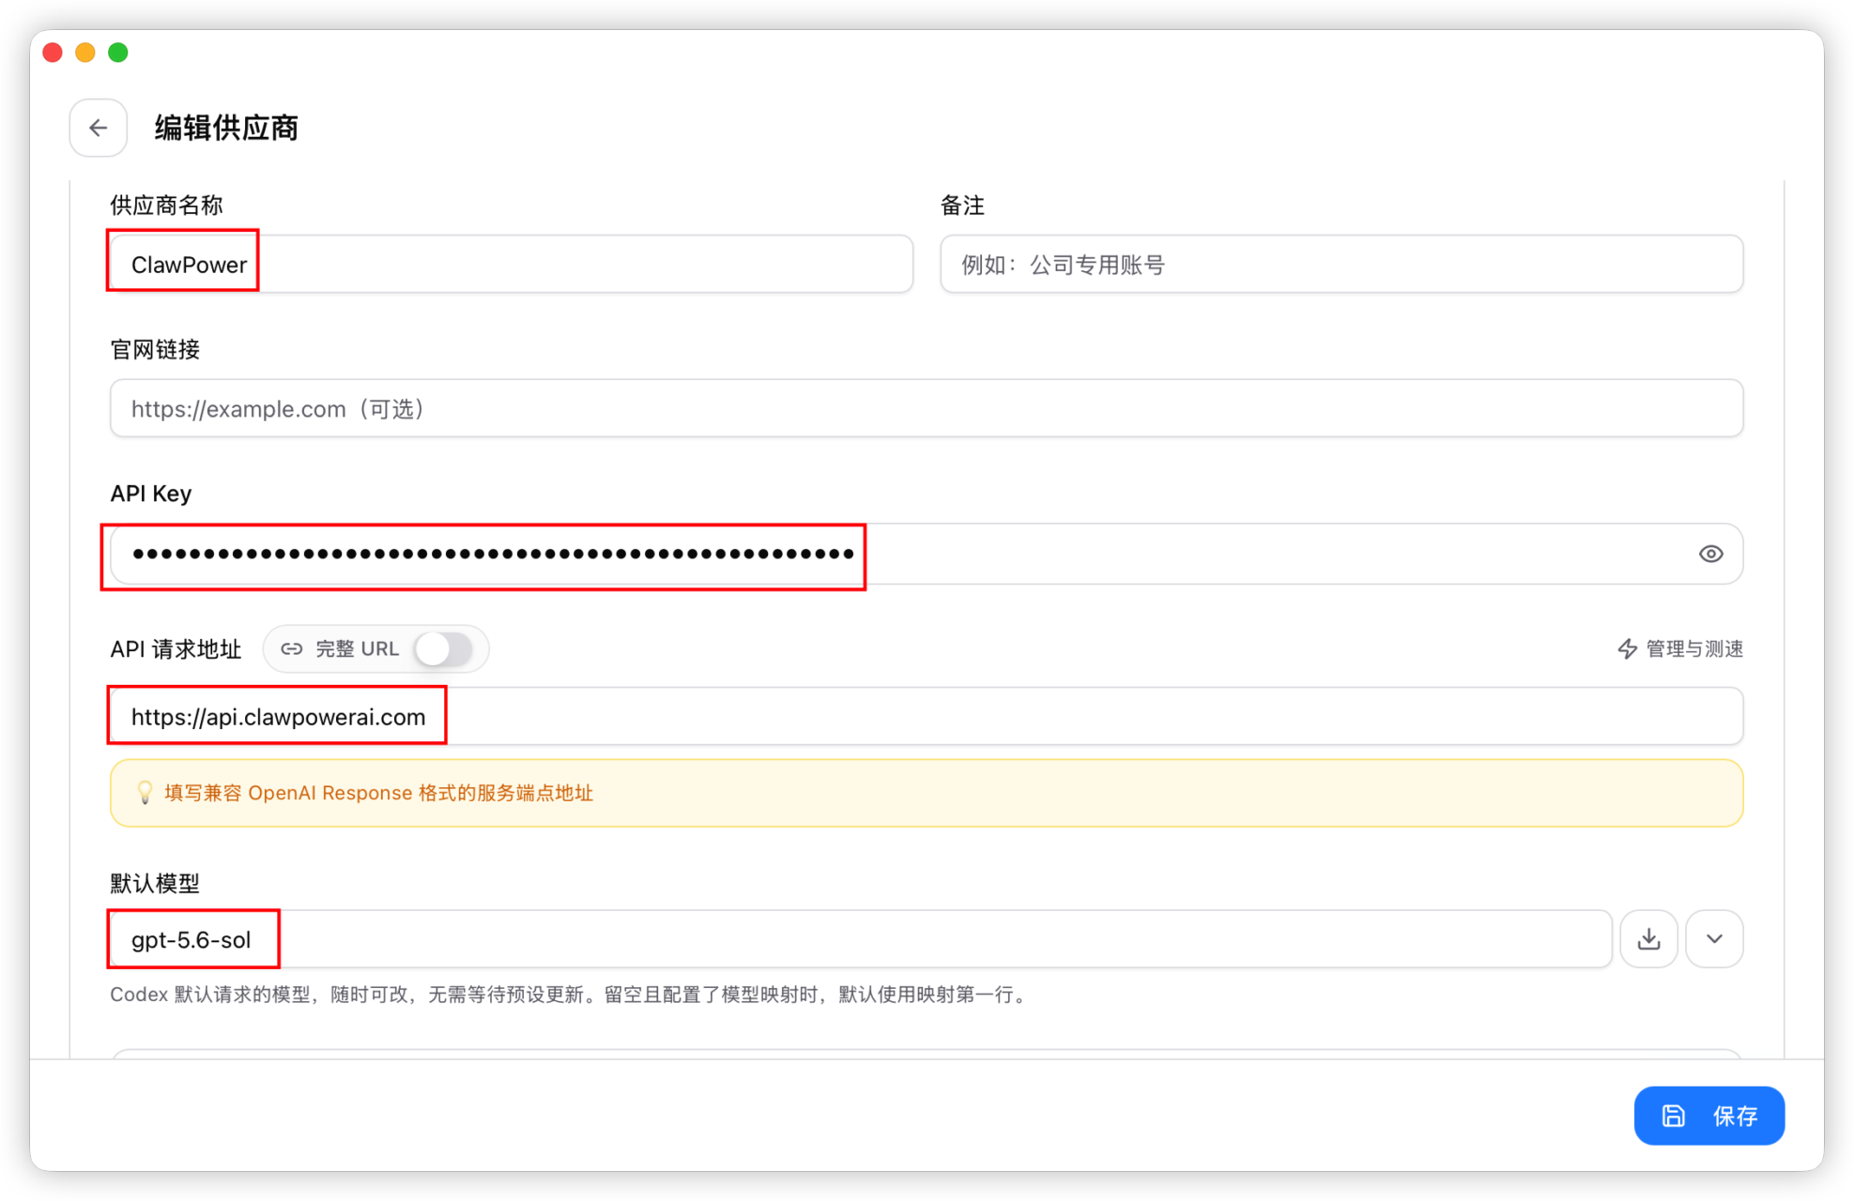Click the API 请求地址 label

[x=176, y=649]
